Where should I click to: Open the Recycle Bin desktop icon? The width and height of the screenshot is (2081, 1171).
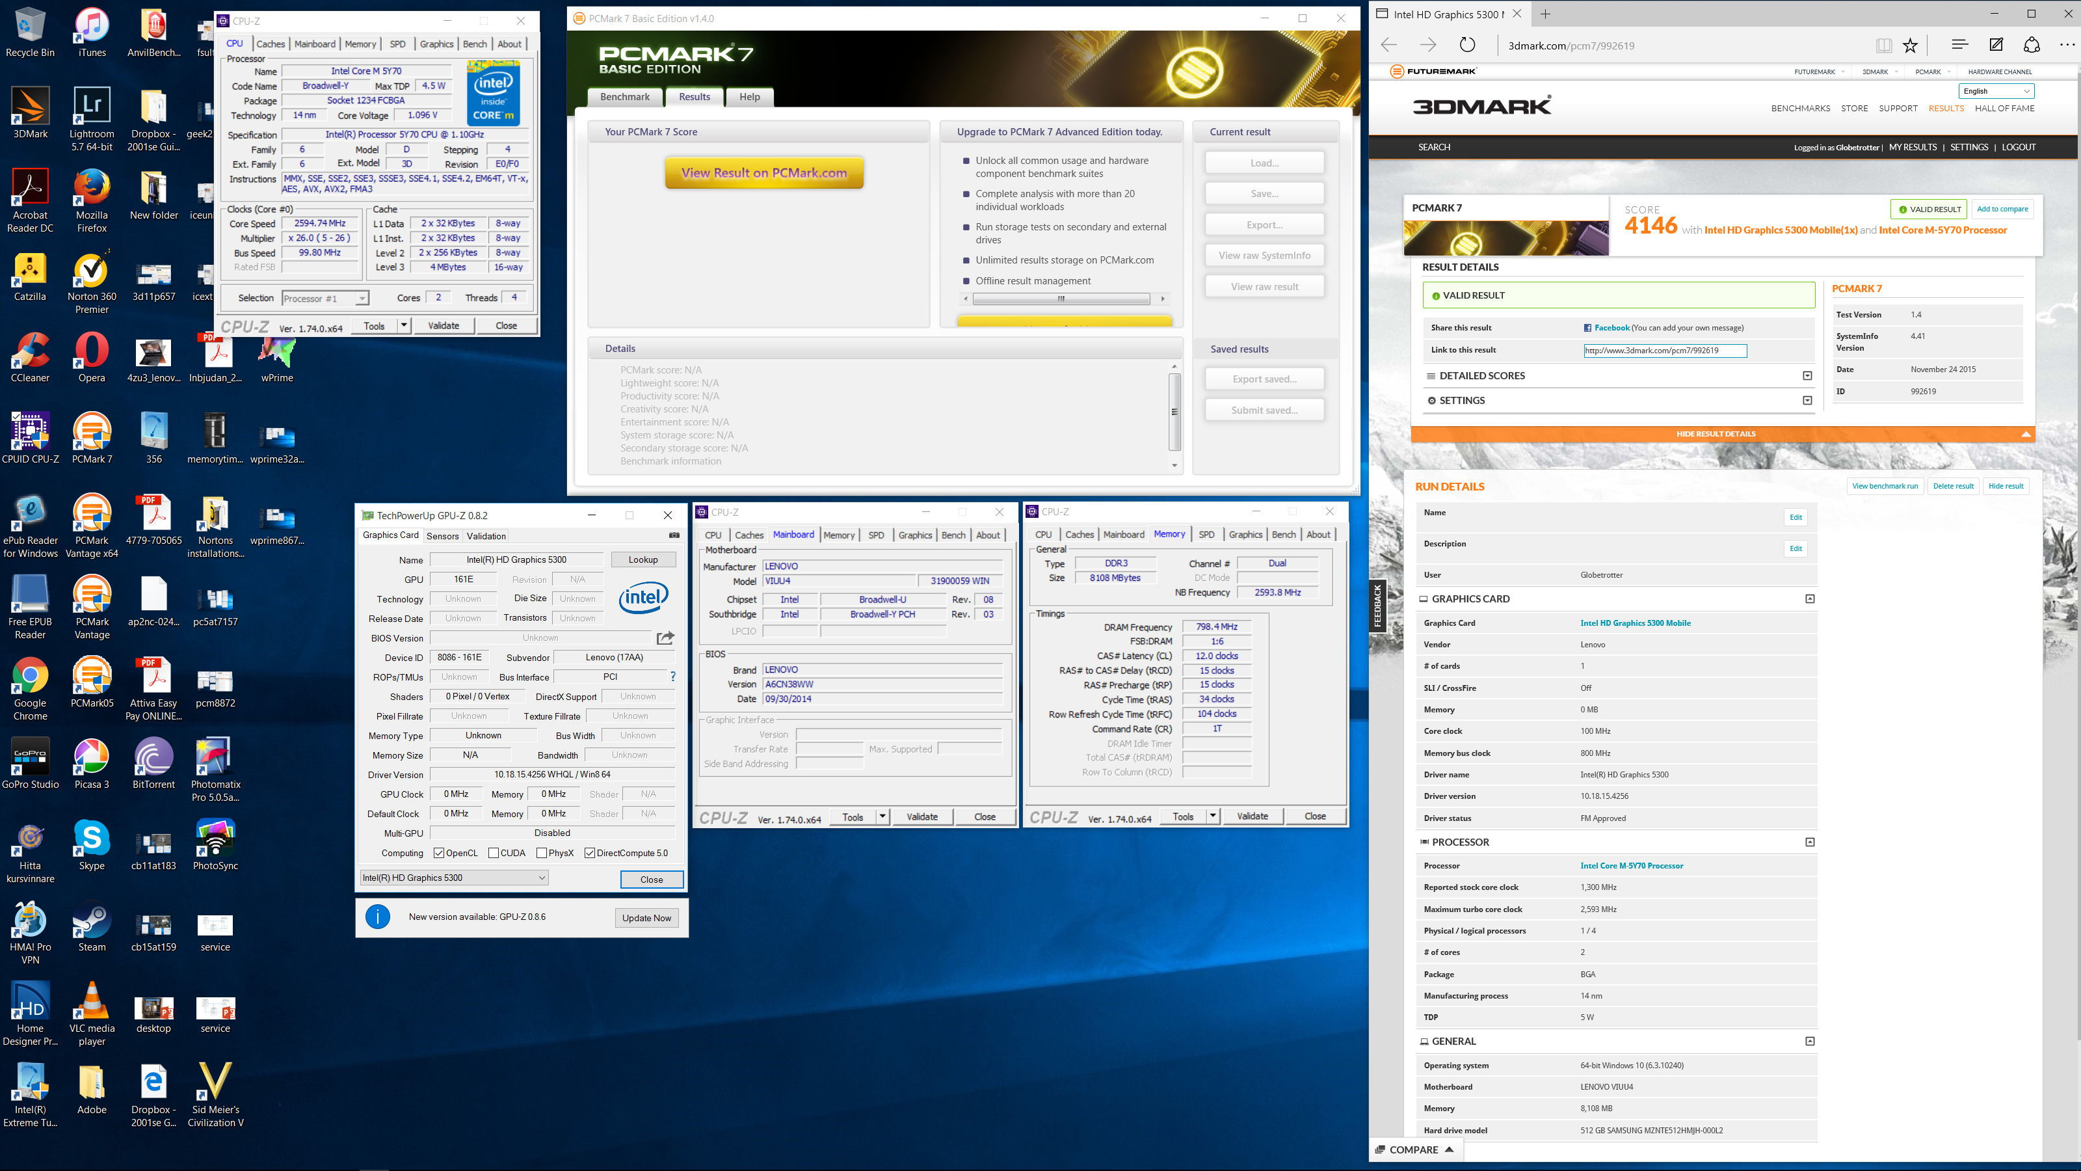(x=30, y=33)
